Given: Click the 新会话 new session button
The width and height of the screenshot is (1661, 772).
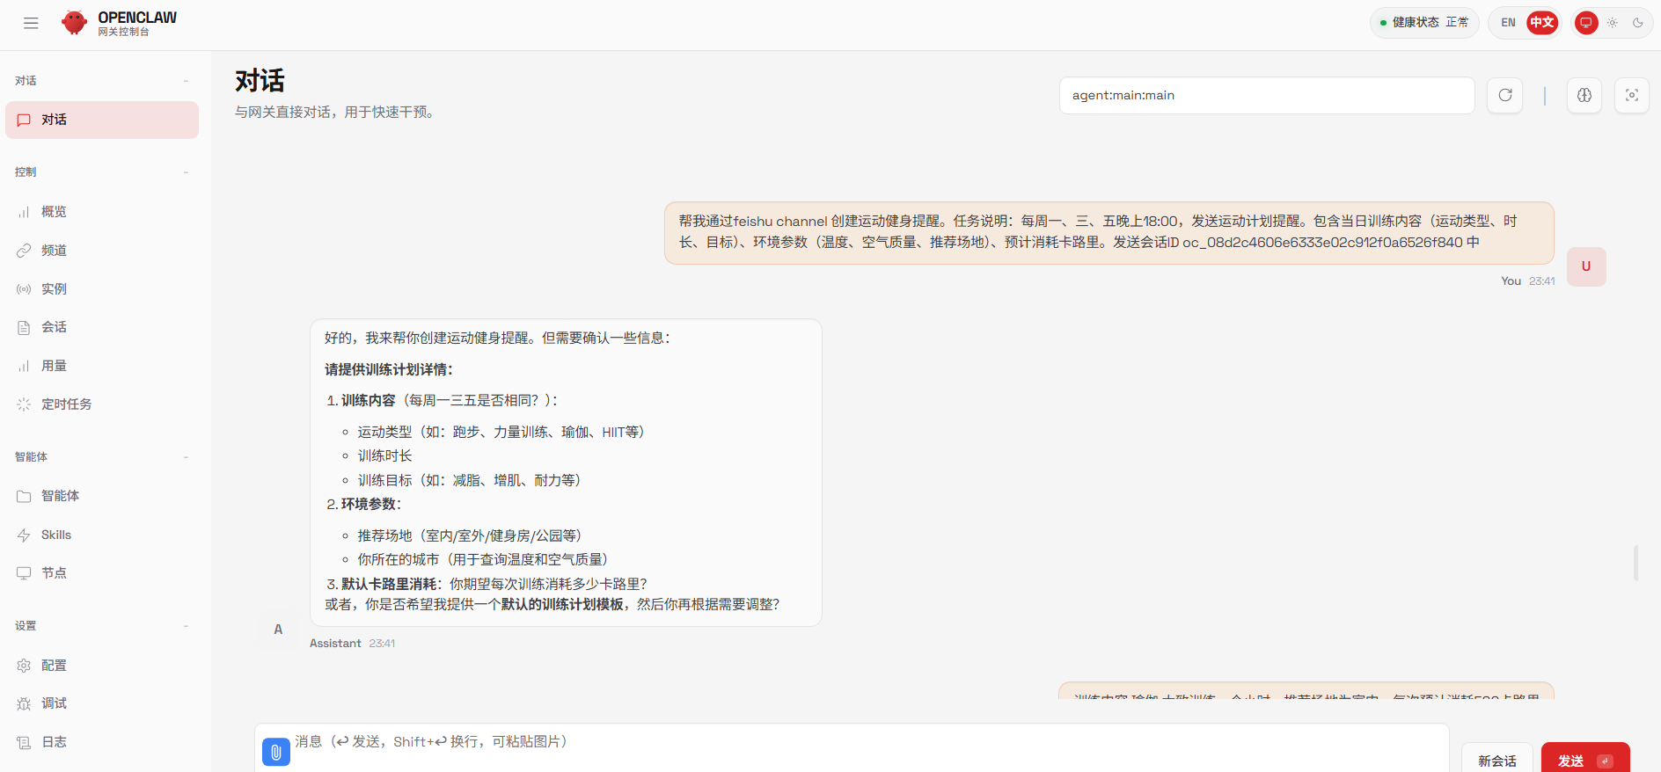Looking at the screenshot, I should pos(1496,760).
